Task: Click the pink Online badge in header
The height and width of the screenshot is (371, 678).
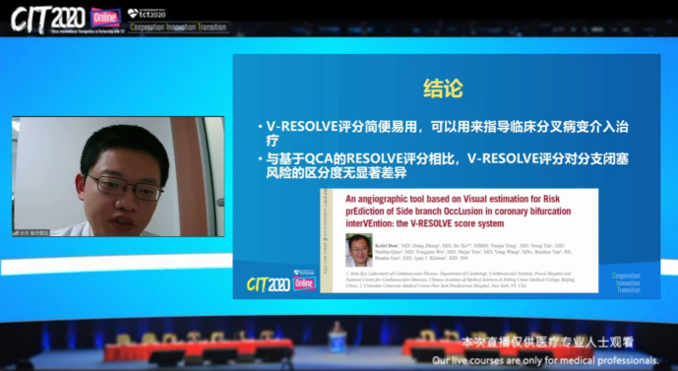Action: pyautogui.click(x=105, y=18)
